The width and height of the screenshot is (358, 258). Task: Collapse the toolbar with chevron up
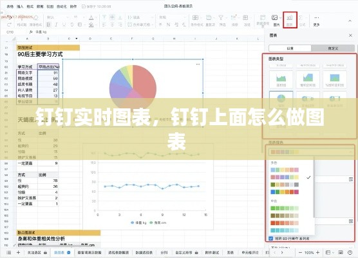click(x=350, y=21)
